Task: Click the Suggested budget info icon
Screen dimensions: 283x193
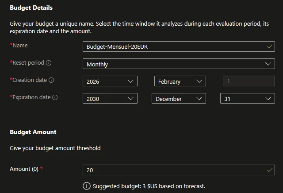Action: (x=87, y=186)
